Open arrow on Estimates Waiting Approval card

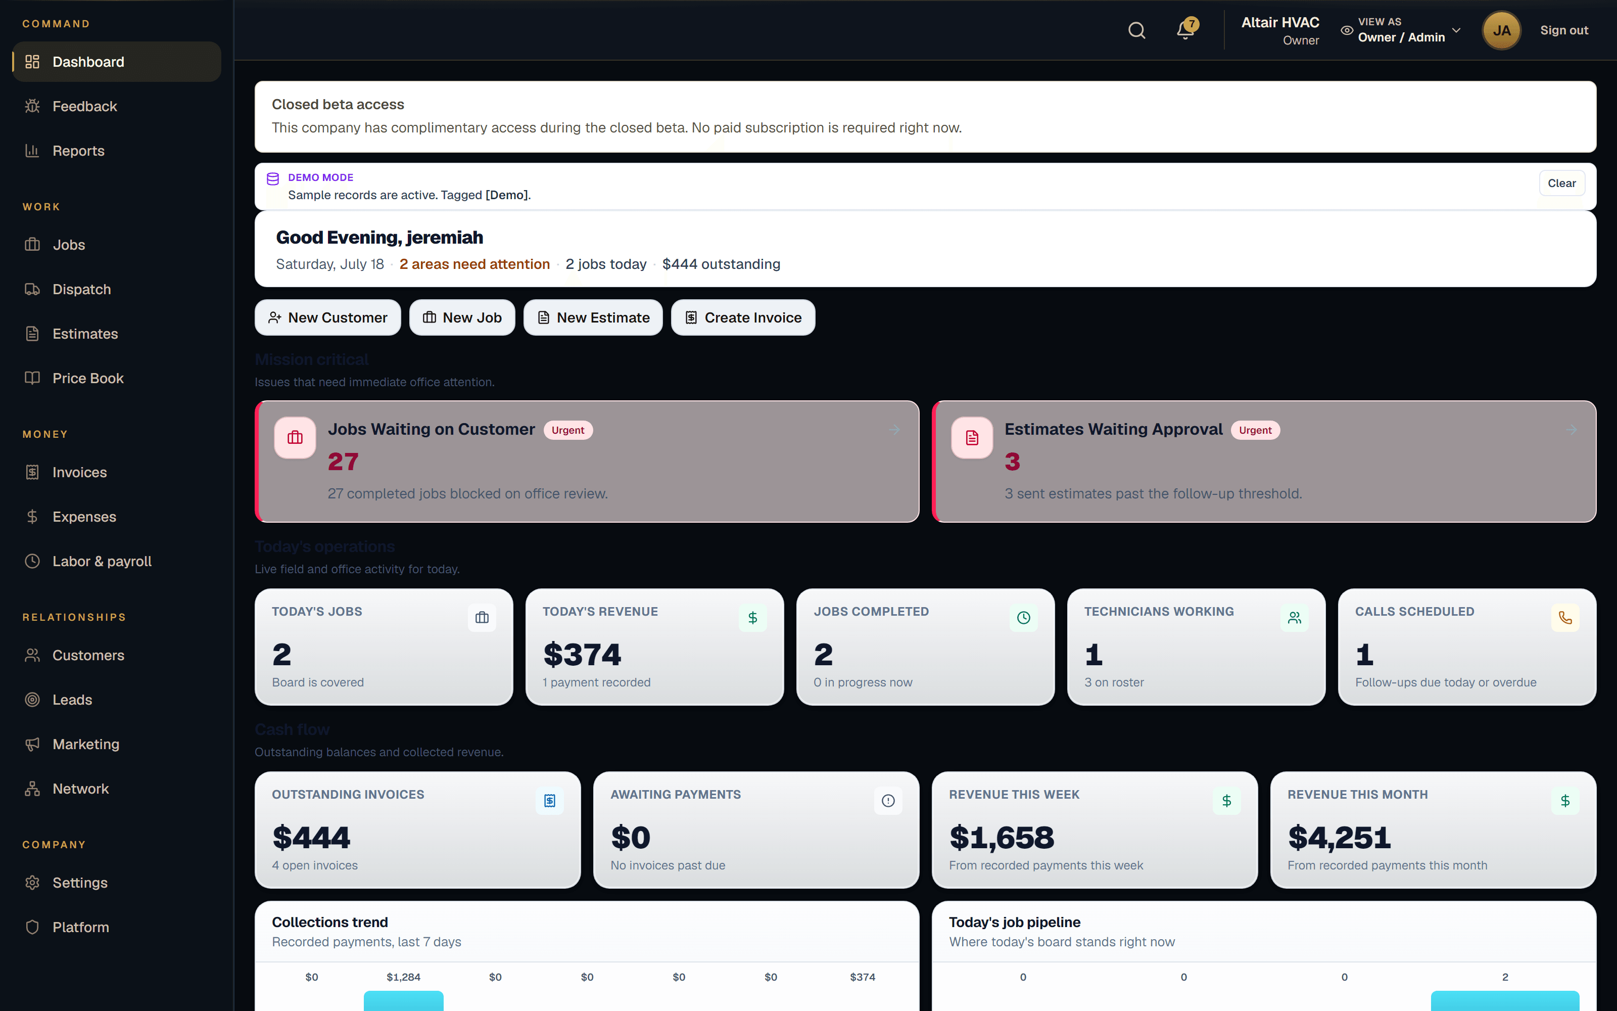point(1572,430)
